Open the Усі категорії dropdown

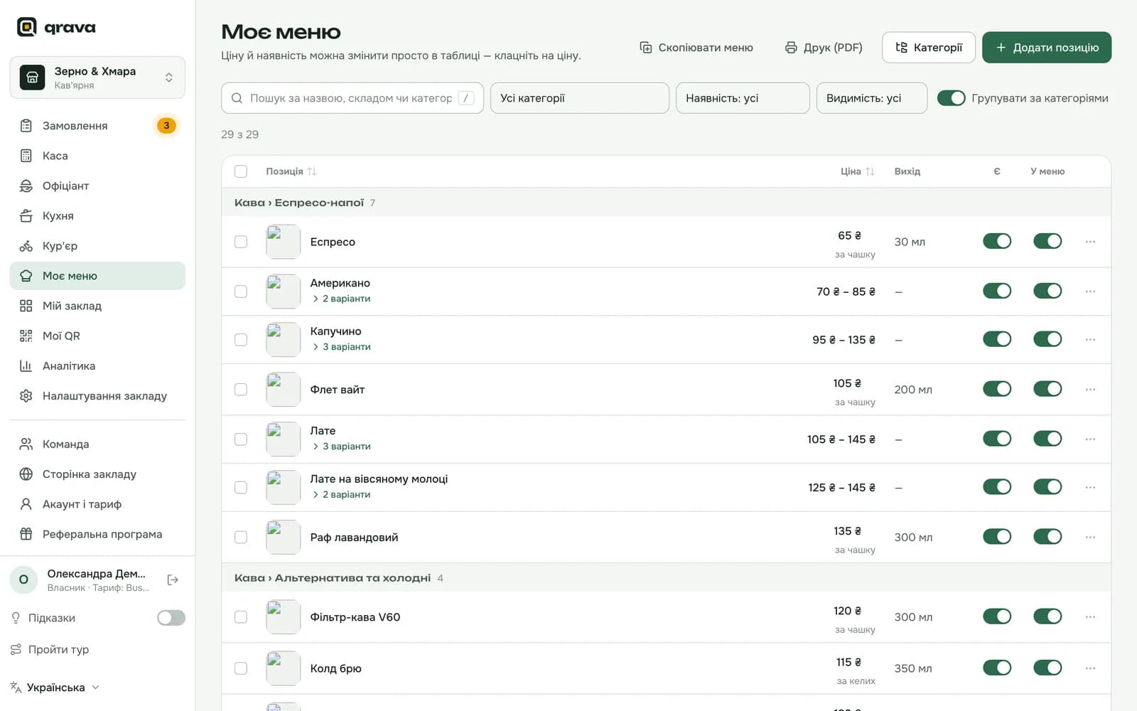pyautogui.click(x=580, y=98)
